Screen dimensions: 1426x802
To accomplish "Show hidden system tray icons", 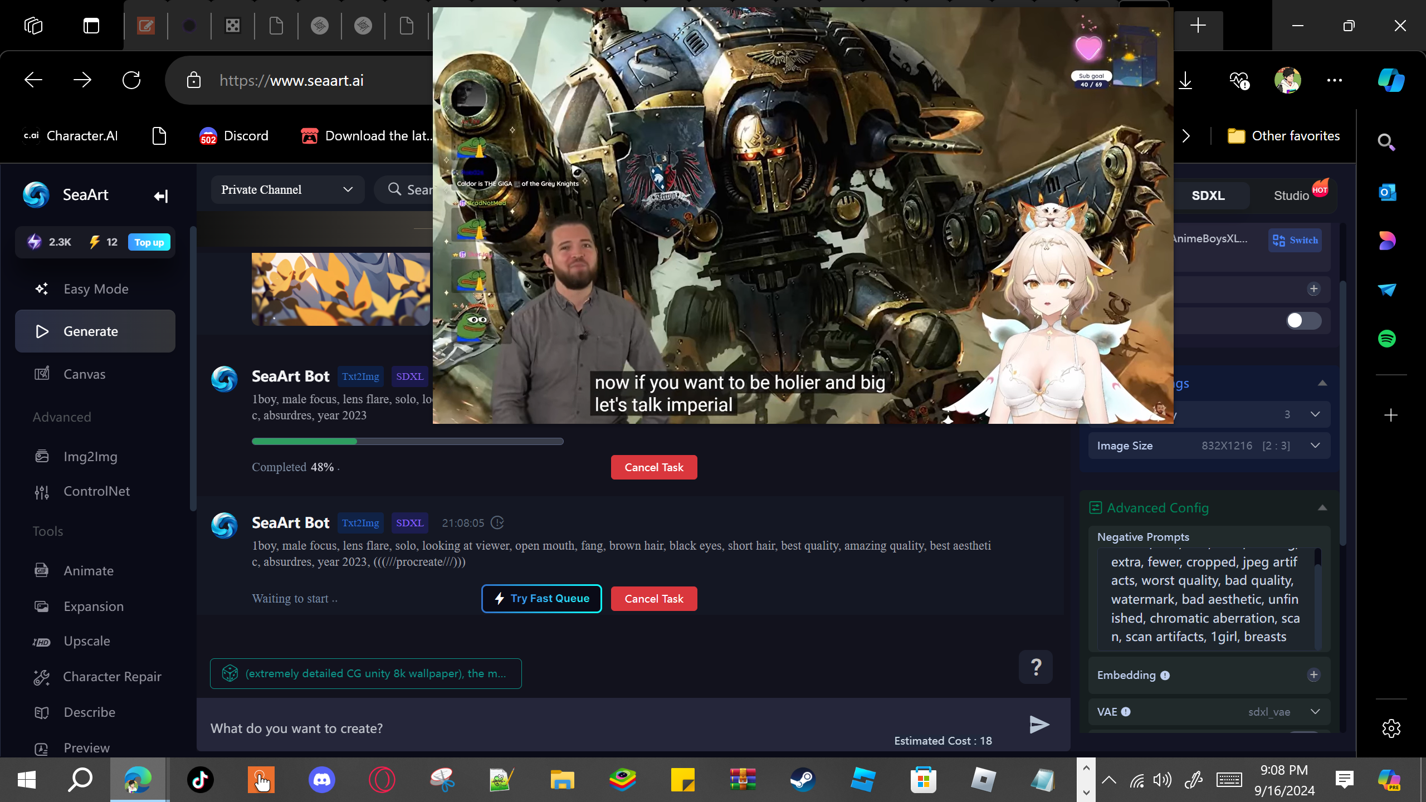I will [1109, 780].
